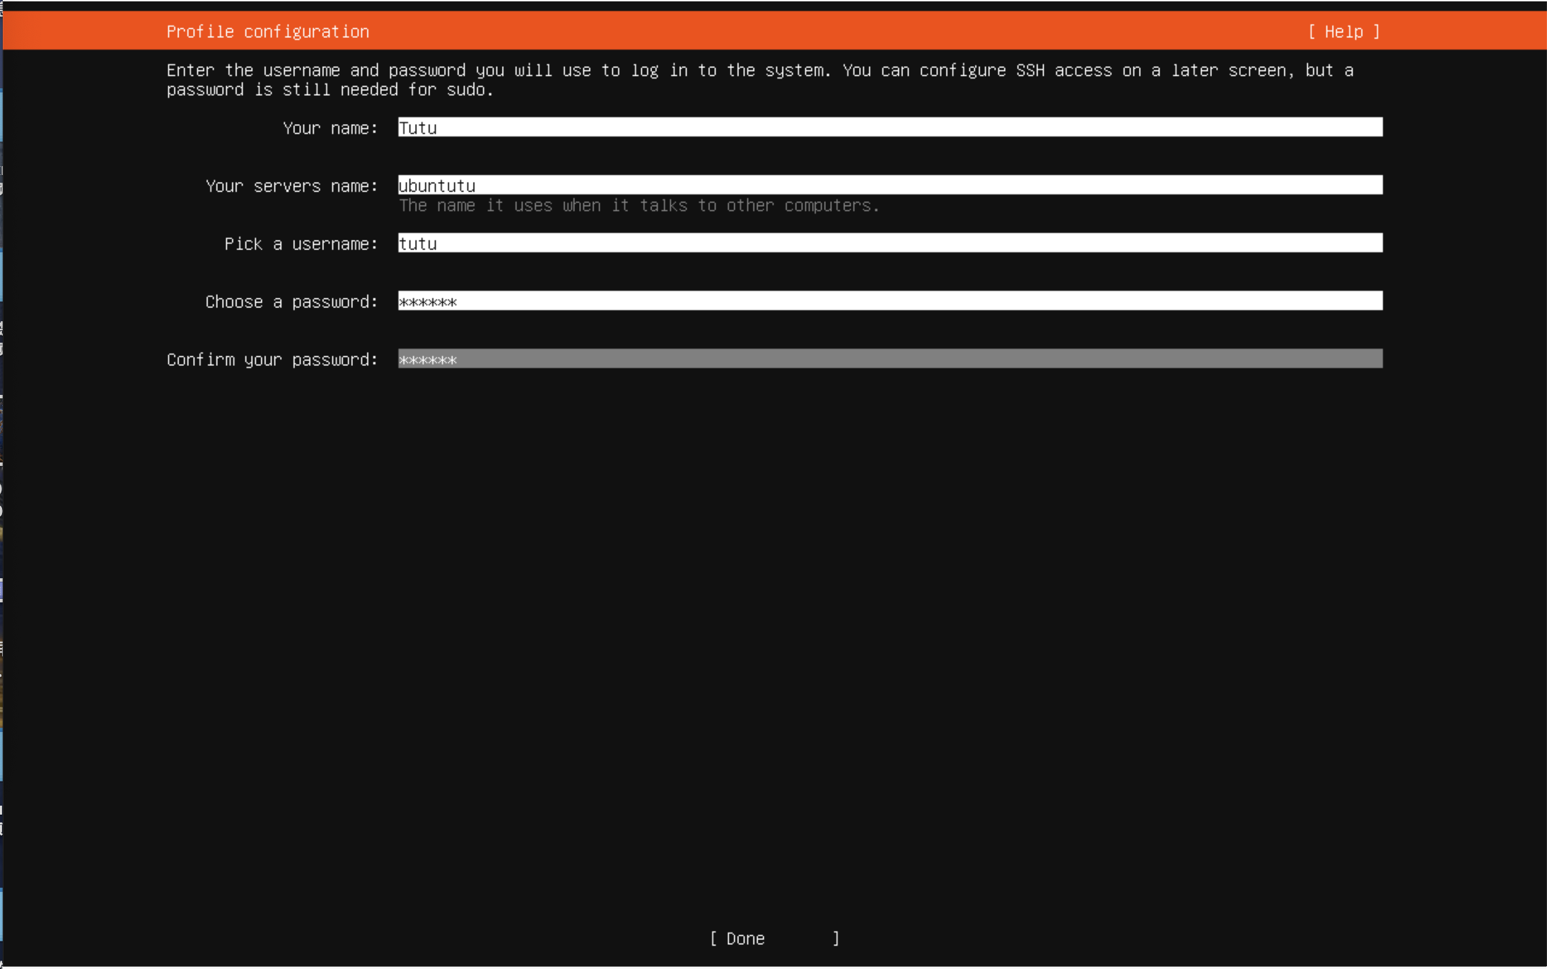Click the server name hint text

tap(638, 205)
